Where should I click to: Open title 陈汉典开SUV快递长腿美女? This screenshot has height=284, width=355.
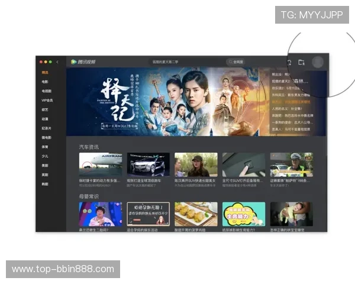[195, 180]
